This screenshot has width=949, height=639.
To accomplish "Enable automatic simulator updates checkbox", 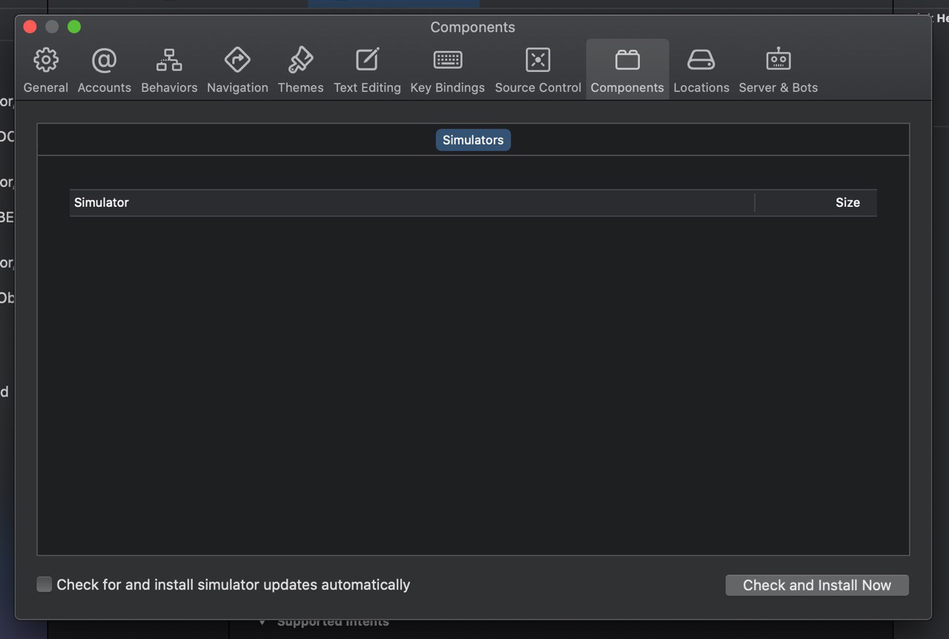I will 44,585.
